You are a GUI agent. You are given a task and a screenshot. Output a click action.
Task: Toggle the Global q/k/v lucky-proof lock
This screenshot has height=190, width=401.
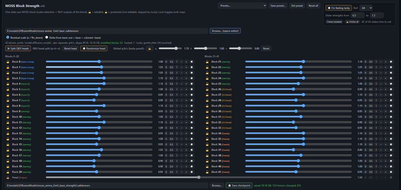click(149, 48)
